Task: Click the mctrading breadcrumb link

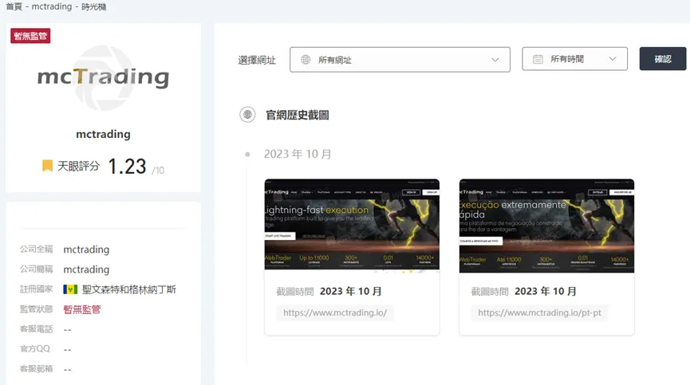Action: pos(52,6)
